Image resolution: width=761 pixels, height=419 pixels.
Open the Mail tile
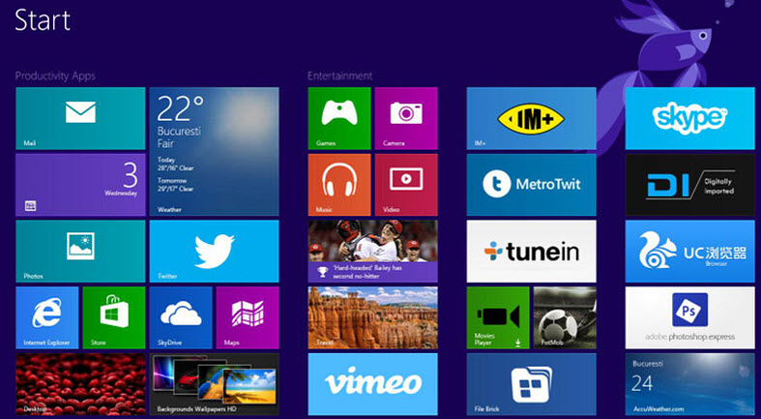point(80,118)
